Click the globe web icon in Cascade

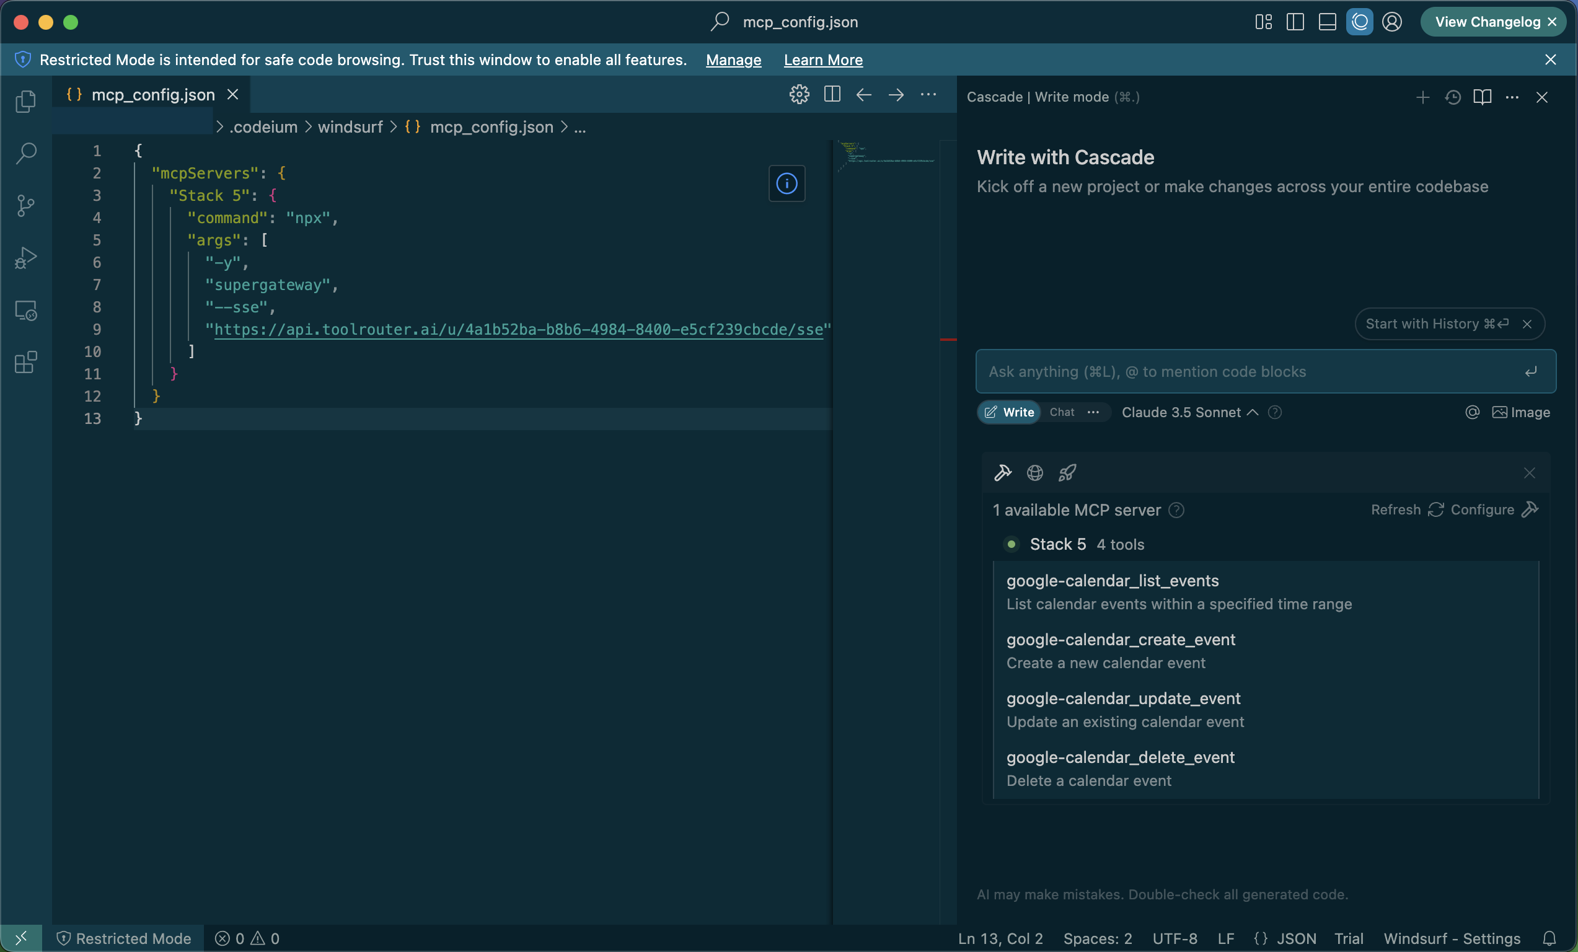pyautogui.click(x=1035, y=473)
